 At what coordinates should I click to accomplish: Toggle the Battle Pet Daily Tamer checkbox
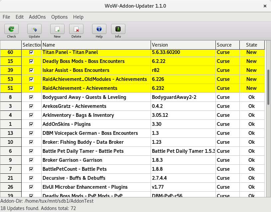pos(31,151)
